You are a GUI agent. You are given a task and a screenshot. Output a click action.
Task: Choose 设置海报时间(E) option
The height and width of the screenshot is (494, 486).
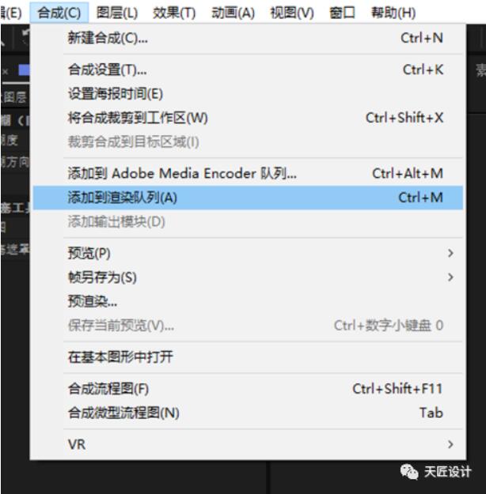click(248, 94)
